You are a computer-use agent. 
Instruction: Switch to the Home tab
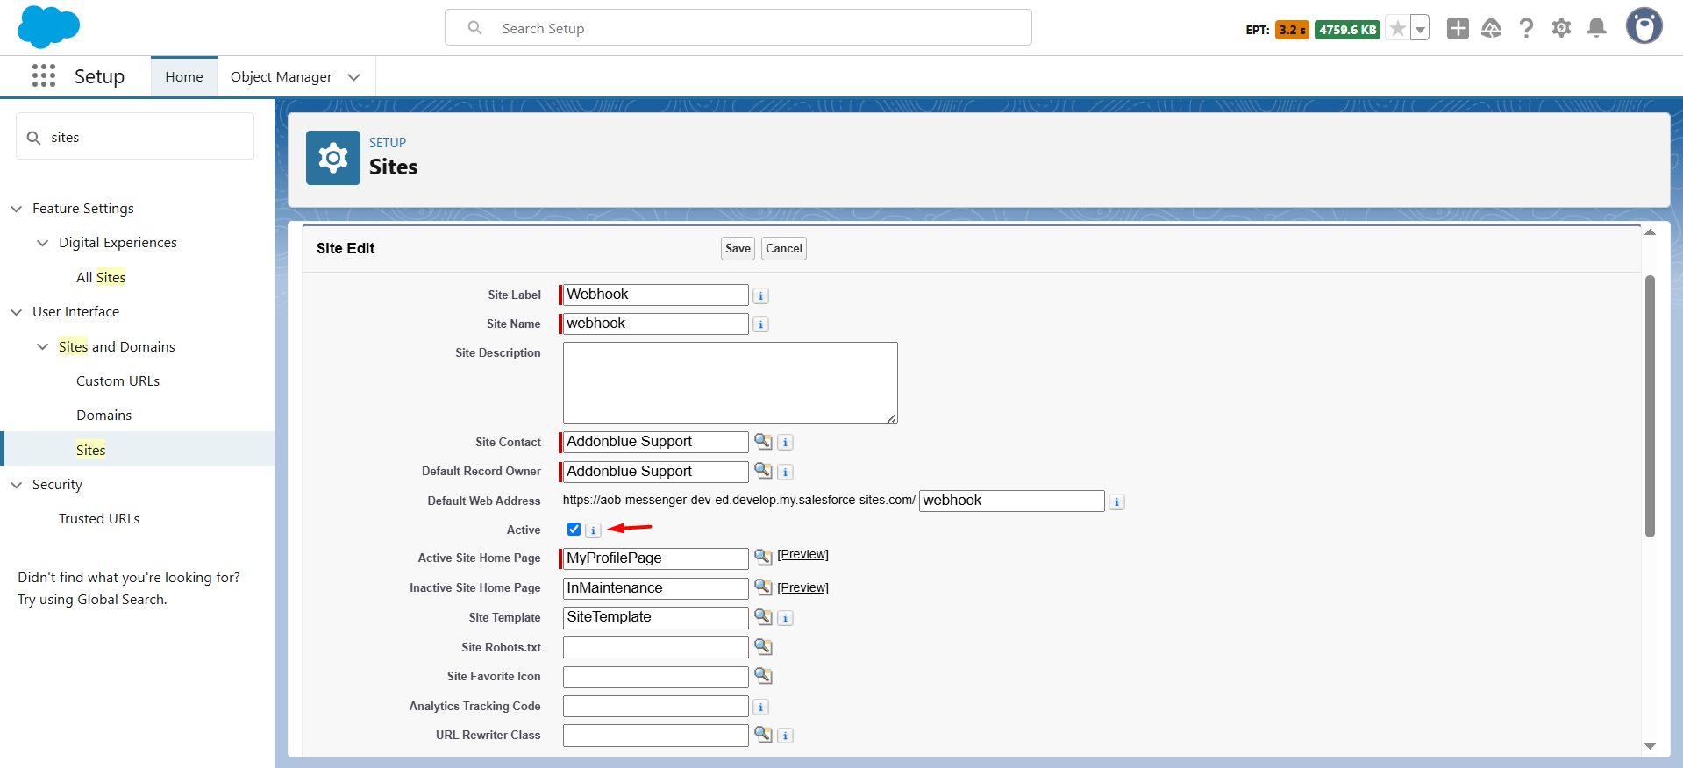(x=184, y=77)
